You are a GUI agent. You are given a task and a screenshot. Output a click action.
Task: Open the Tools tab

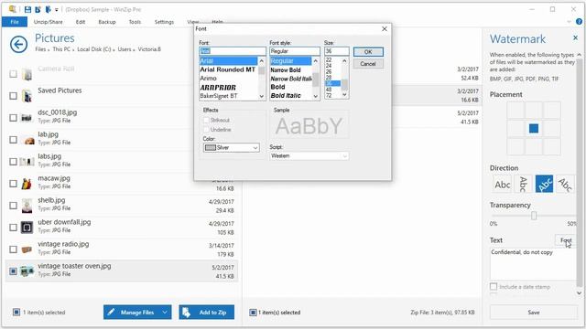click(135, 22)
